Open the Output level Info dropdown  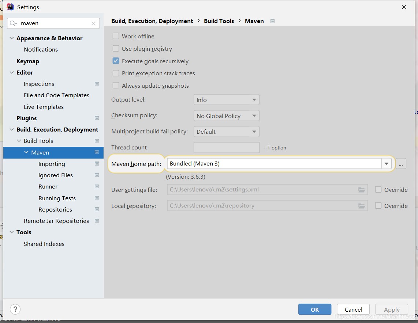226,100
